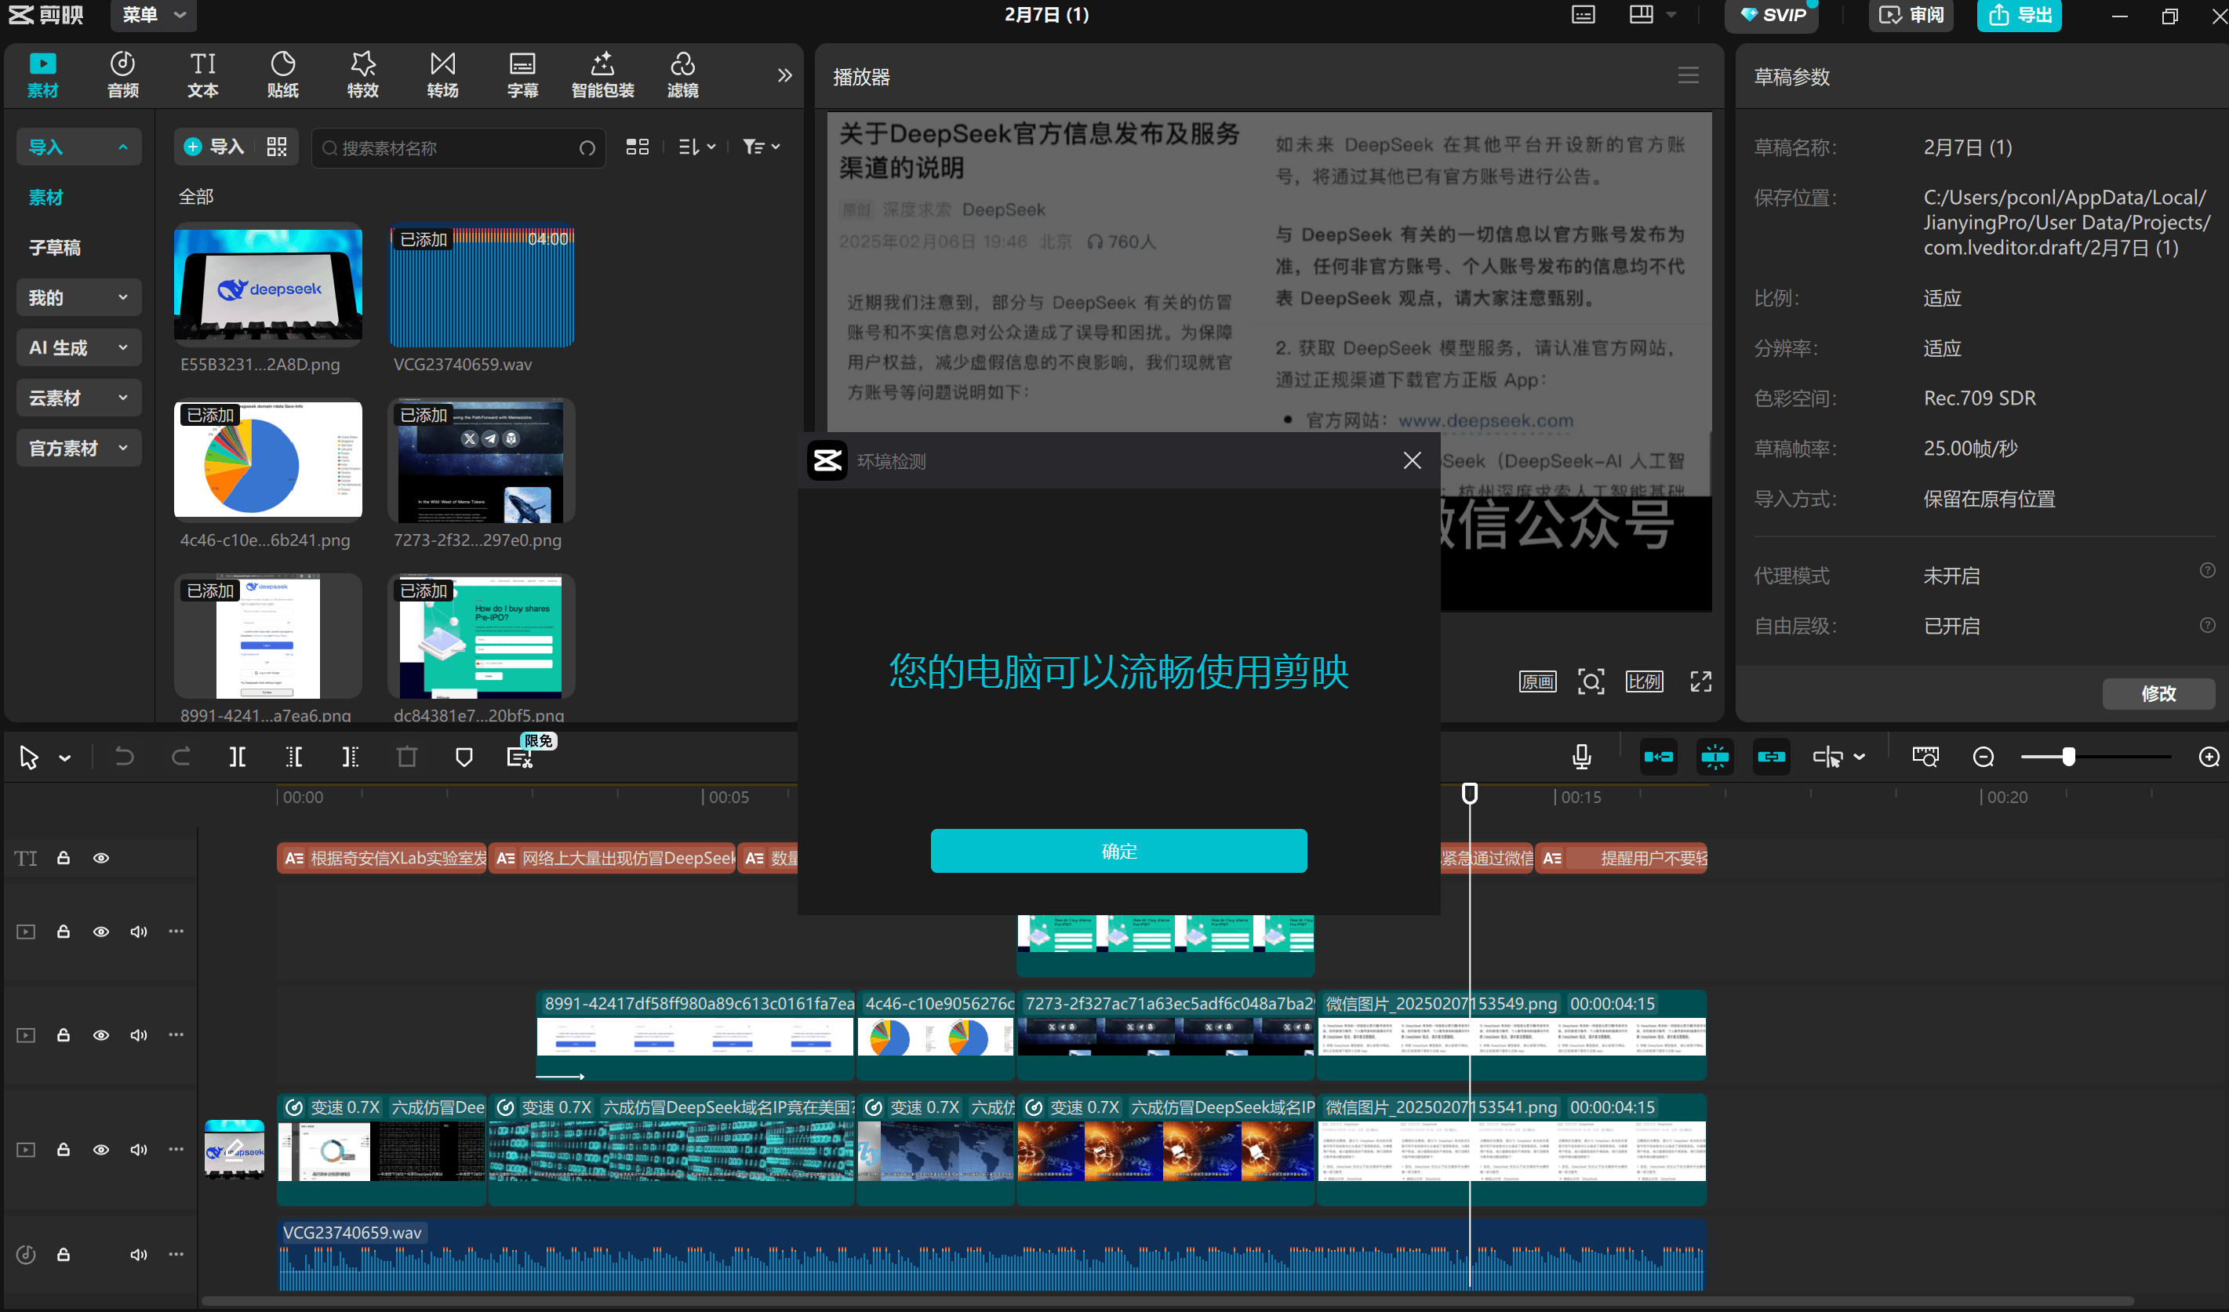
Task: Open the sort order dropdown in media panel
Action: tap(697, 147)
